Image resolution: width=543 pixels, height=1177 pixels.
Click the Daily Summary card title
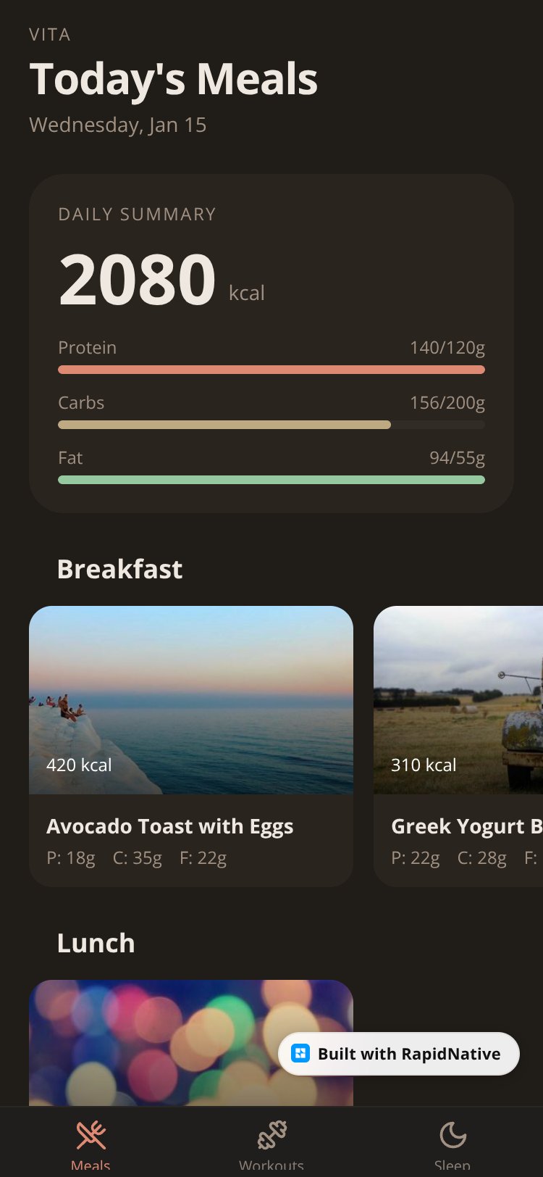coord(137,215)
